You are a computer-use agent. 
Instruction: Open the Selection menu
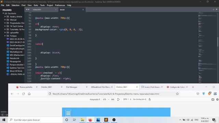point(15,5)
